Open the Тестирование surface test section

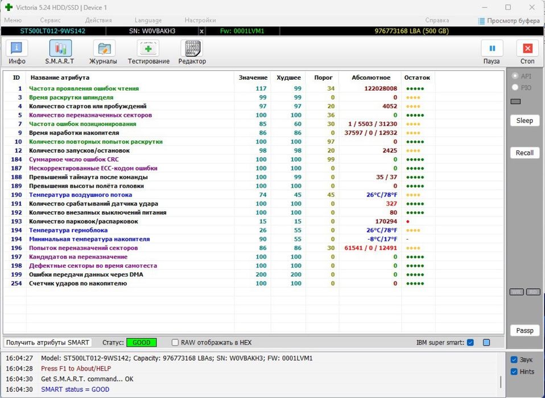(148, 52)
